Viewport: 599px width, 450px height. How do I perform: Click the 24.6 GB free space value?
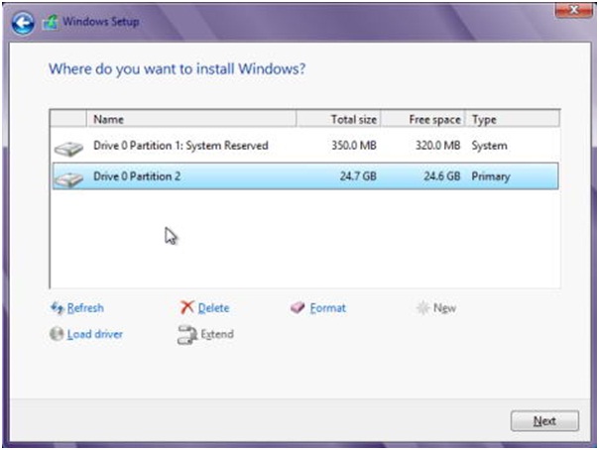(442, 176)
